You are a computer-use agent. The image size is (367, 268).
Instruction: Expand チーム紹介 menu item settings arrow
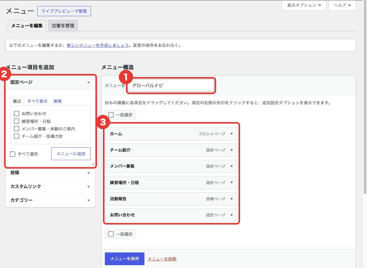point(231,150)
